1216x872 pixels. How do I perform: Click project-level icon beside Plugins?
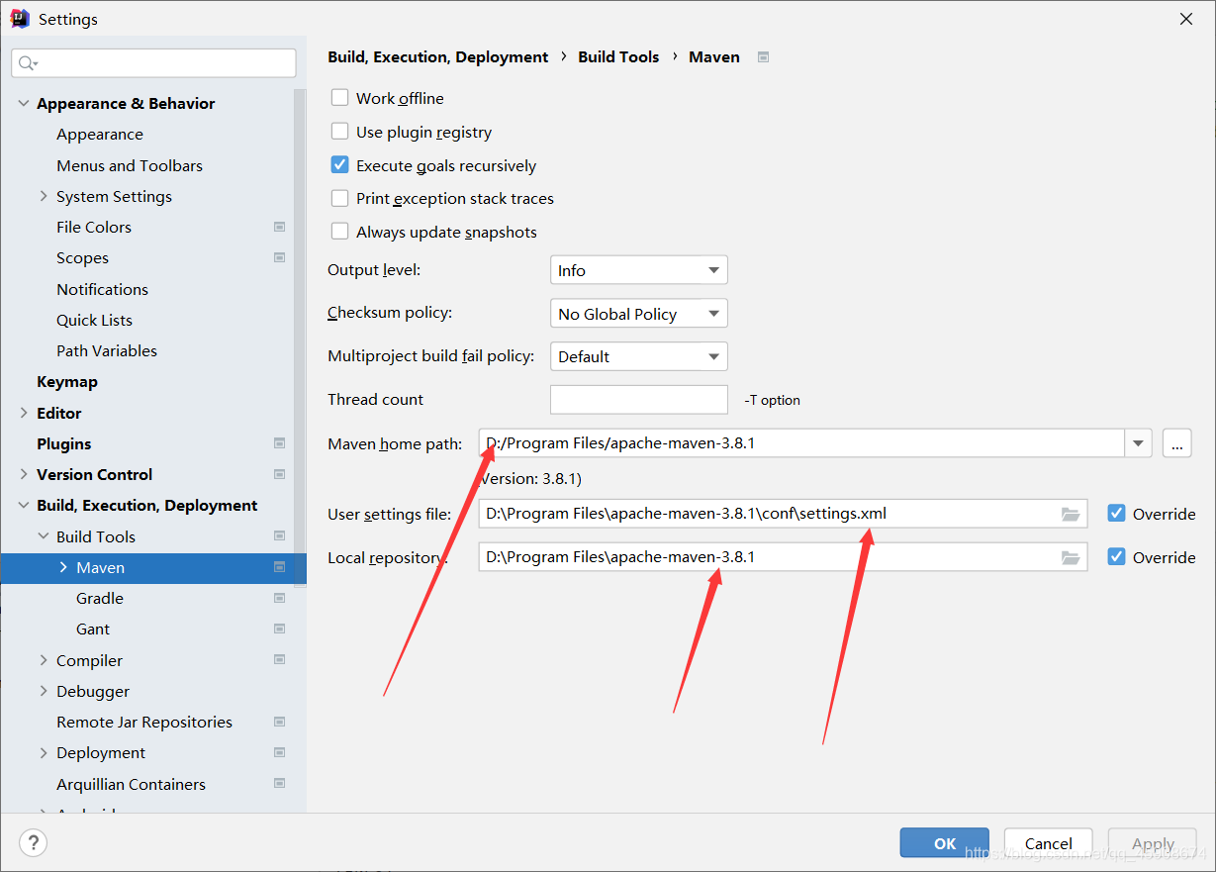coord(279,443)
